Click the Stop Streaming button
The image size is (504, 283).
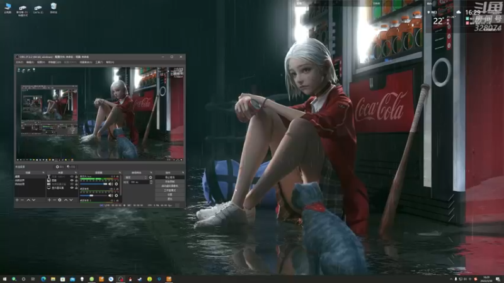click(x=169, y=177)
